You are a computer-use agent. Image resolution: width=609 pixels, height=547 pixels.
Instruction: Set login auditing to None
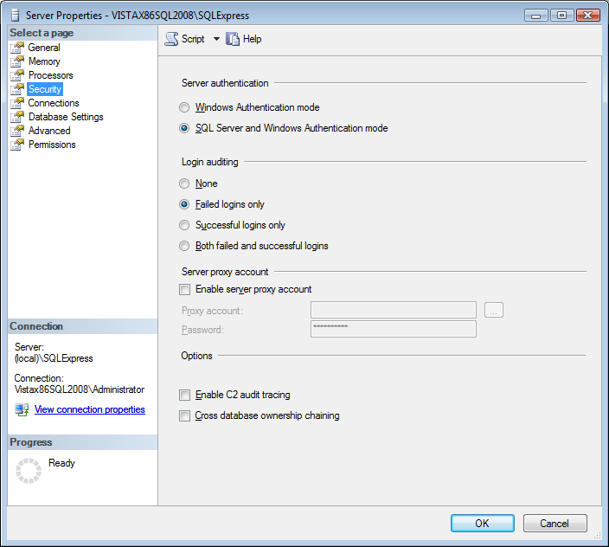184,183
